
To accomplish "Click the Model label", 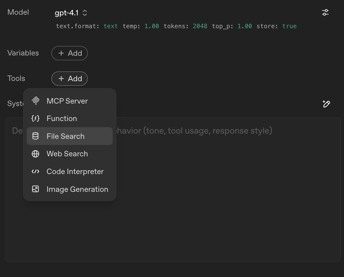I will point(18,12).
